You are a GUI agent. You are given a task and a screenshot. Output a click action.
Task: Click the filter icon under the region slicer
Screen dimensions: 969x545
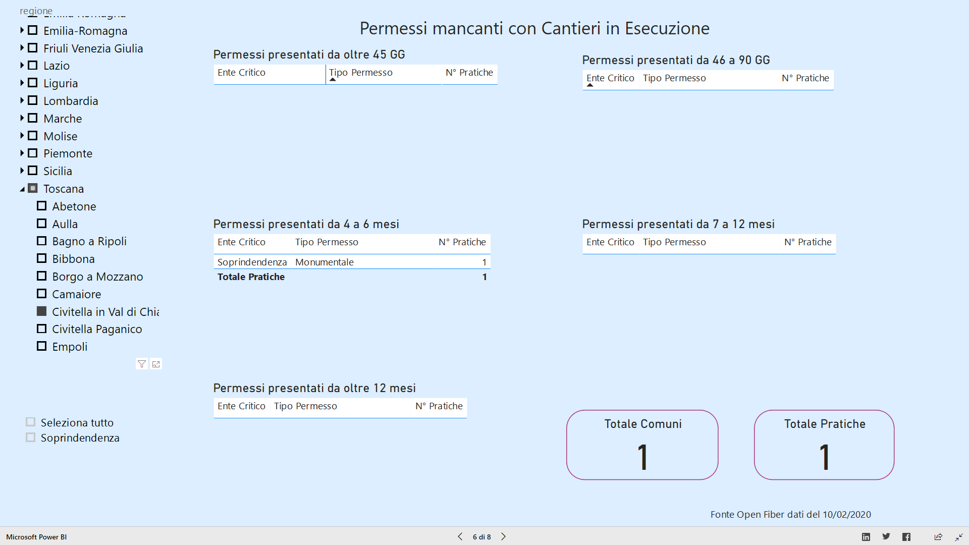[x=142, y=364]
